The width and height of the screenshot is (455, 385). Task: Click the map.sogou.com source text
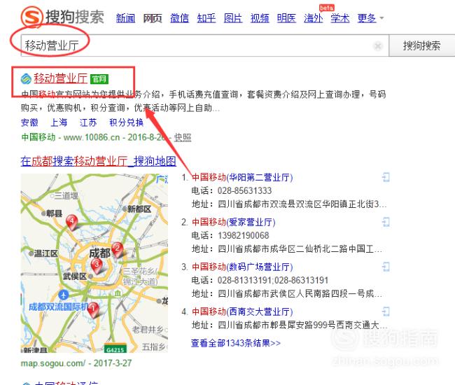coord(53,363)
